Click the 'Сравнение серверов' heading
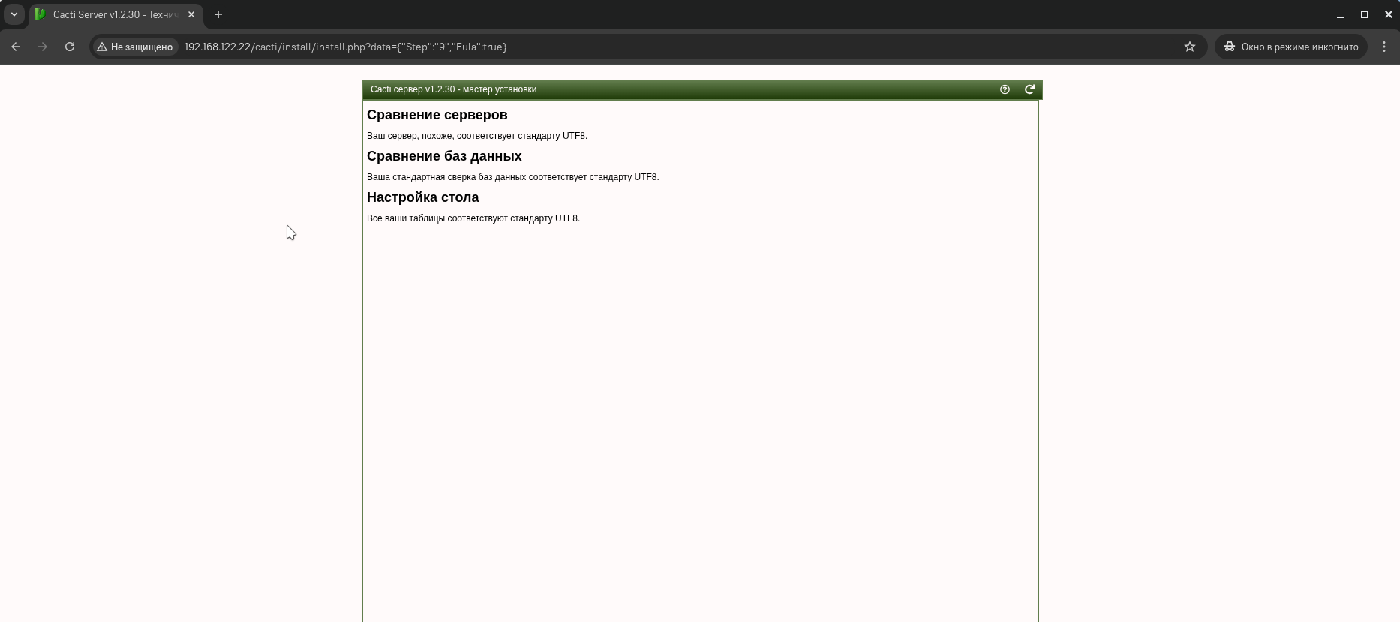This screenshot has width=1400, height=622. (437, 115)
